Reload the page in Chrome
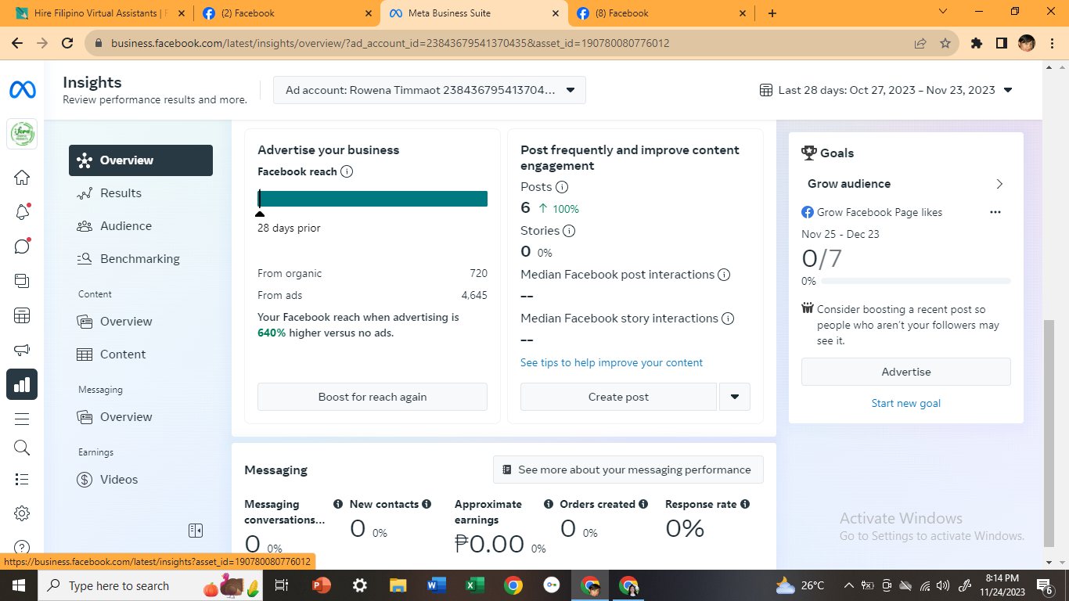 click(67, 43)
